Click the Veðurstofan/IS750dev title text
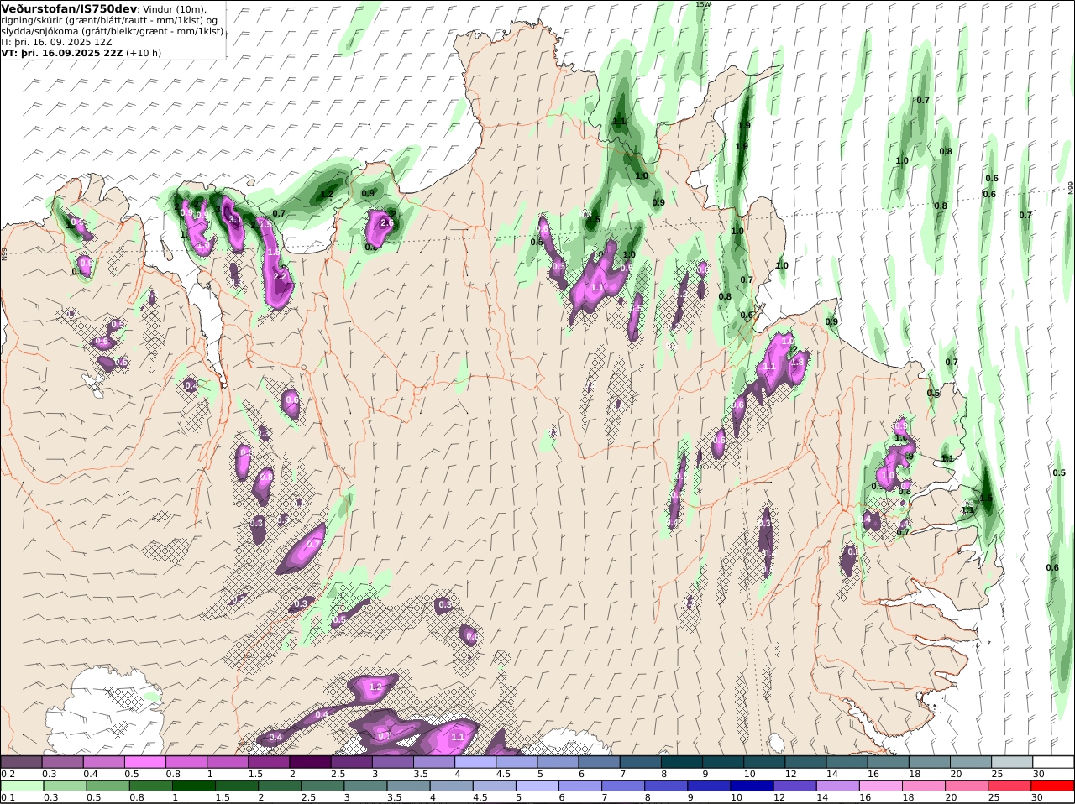1075x804 pixels. pyautogui.click(x=69, y=8)
